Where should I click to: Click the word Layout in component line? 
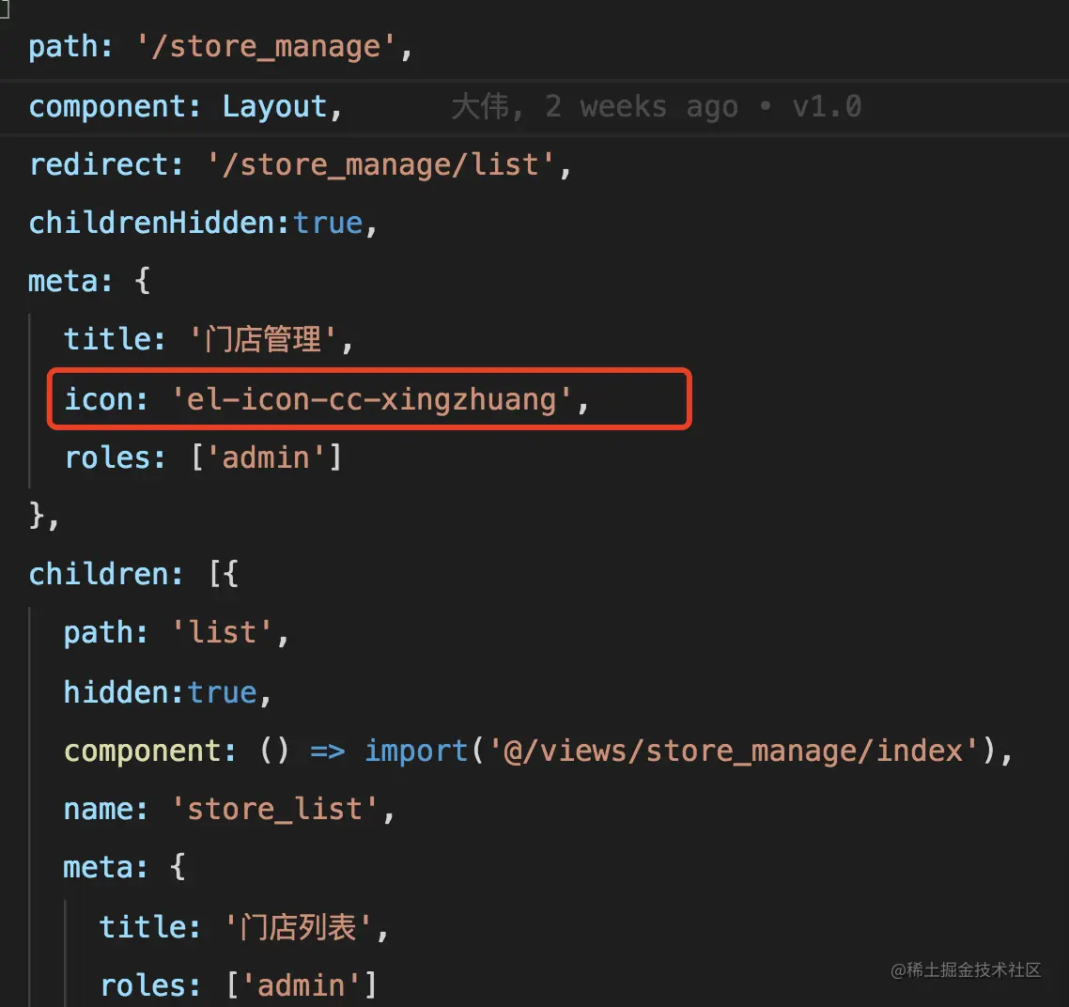coord(274,107)
